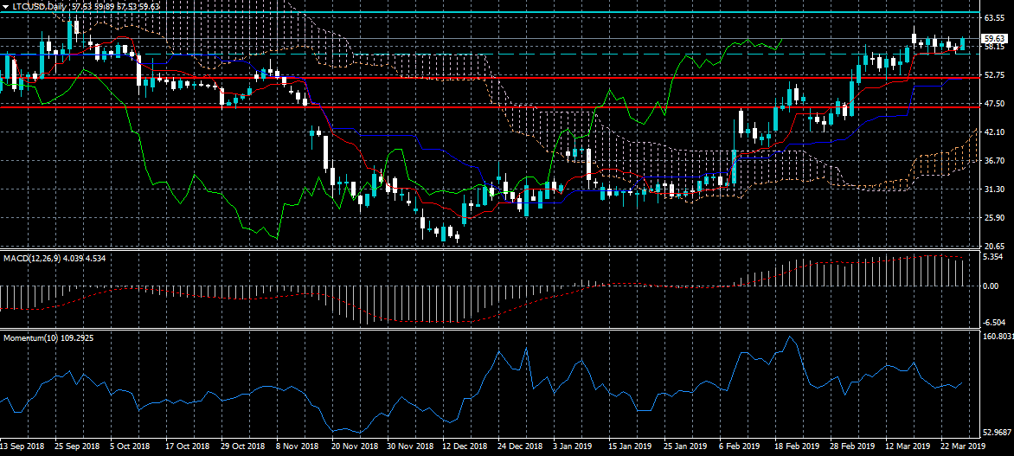Image resolution: width=1014 pixels, height=456 pixels.
Task: Select the red horizontal line at 52.75
Action: [x=490, y=77]
